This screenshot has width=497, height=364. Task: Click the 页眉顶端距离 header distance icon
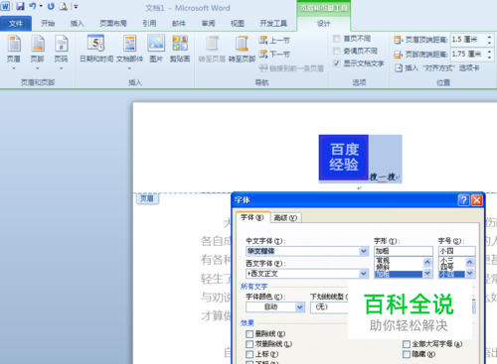pos(398,40)
